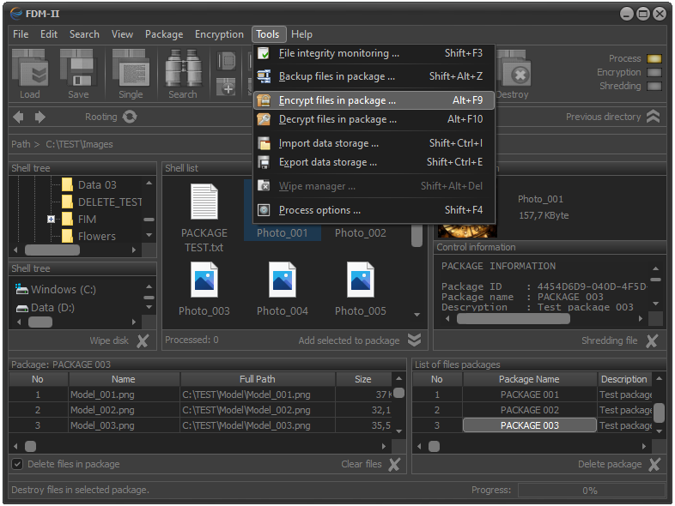The height and width of the screenshot is (506, 675).
Task: Choose Process options menu entry
Action: 374,210
